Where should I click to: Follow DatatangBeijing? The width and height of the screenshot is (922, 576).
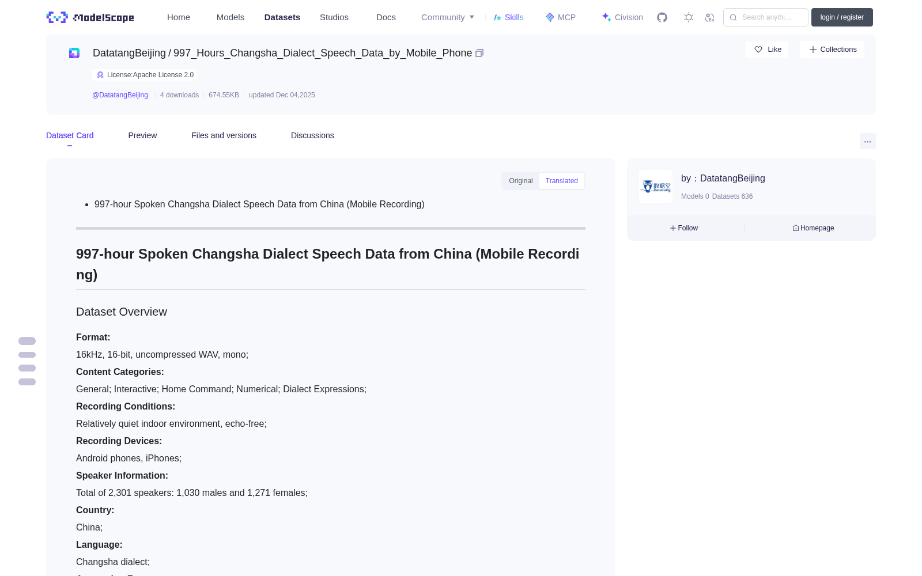point(684,228)
